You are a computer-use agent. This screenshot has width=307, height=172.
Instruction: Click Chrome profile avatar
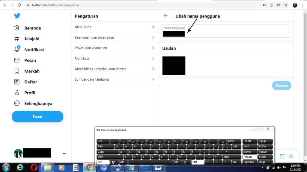point(295,5)
